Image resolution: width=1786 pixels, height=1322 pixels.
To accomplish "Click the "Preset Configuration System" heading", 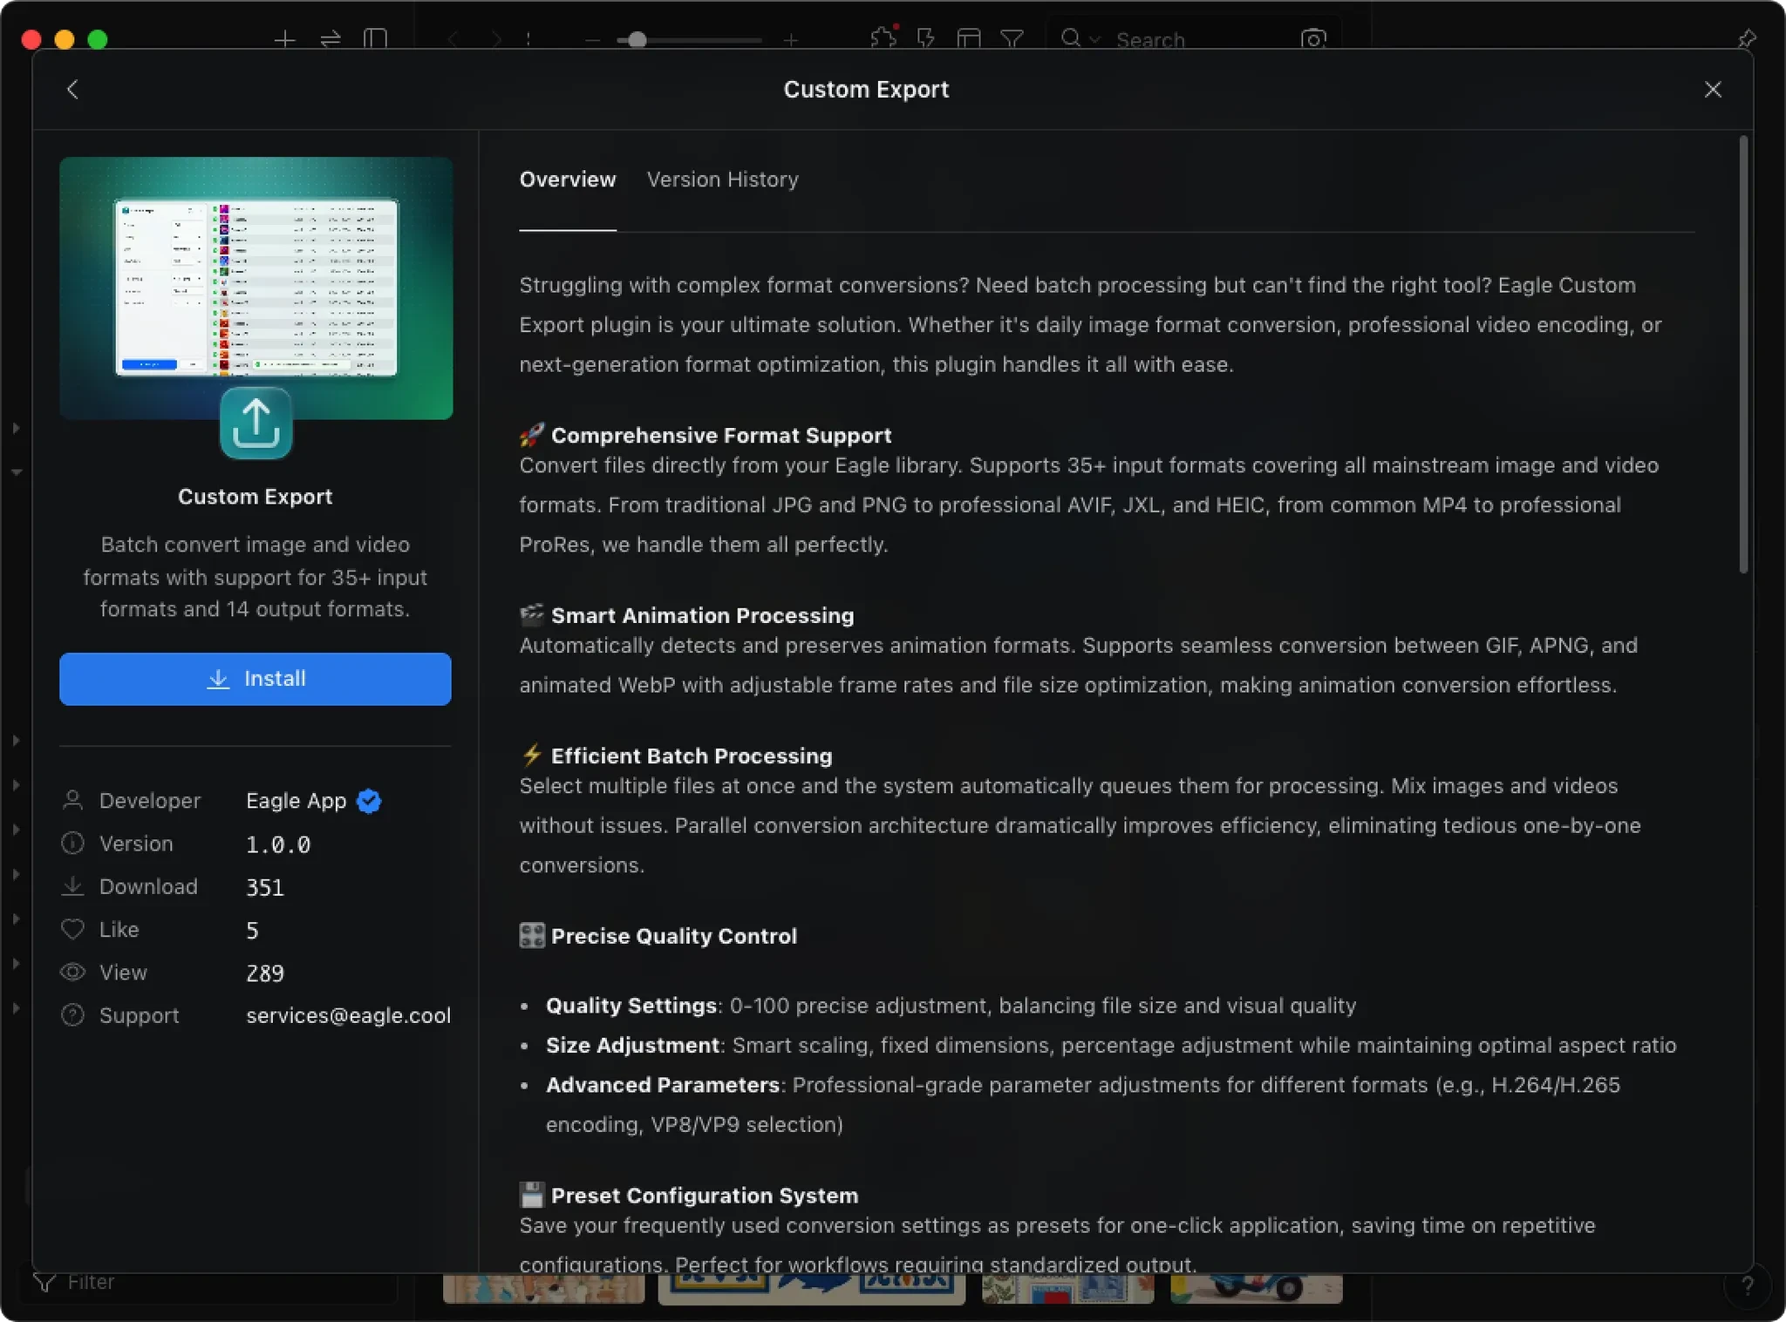I will coord(705,1196).
